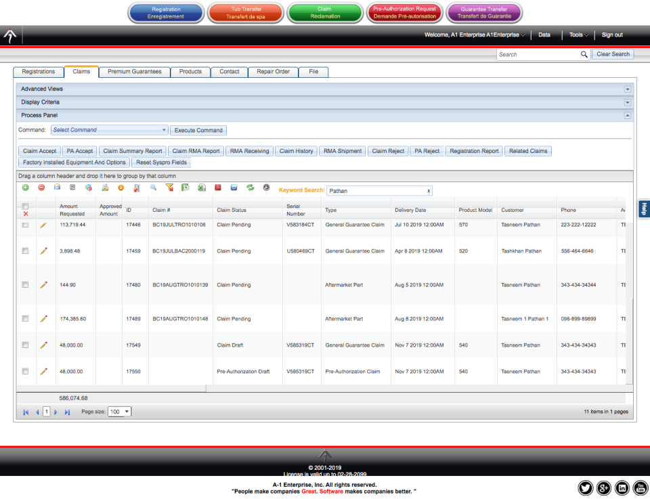Clear filters with the funnel icon

[169, 188]
